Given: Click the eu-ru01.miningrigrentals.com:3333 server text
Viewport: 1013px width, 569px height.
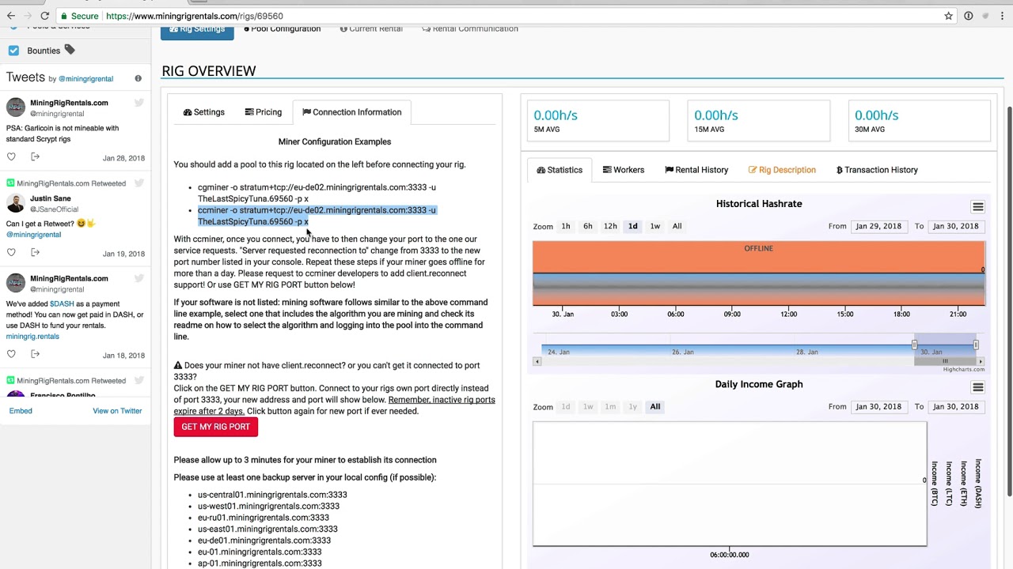Looking at the screenshot, I should (264, 518).
